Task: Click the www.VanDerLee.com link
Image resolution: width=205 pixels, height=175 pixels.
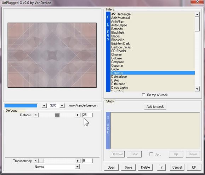Action: (x=83, y=105)
